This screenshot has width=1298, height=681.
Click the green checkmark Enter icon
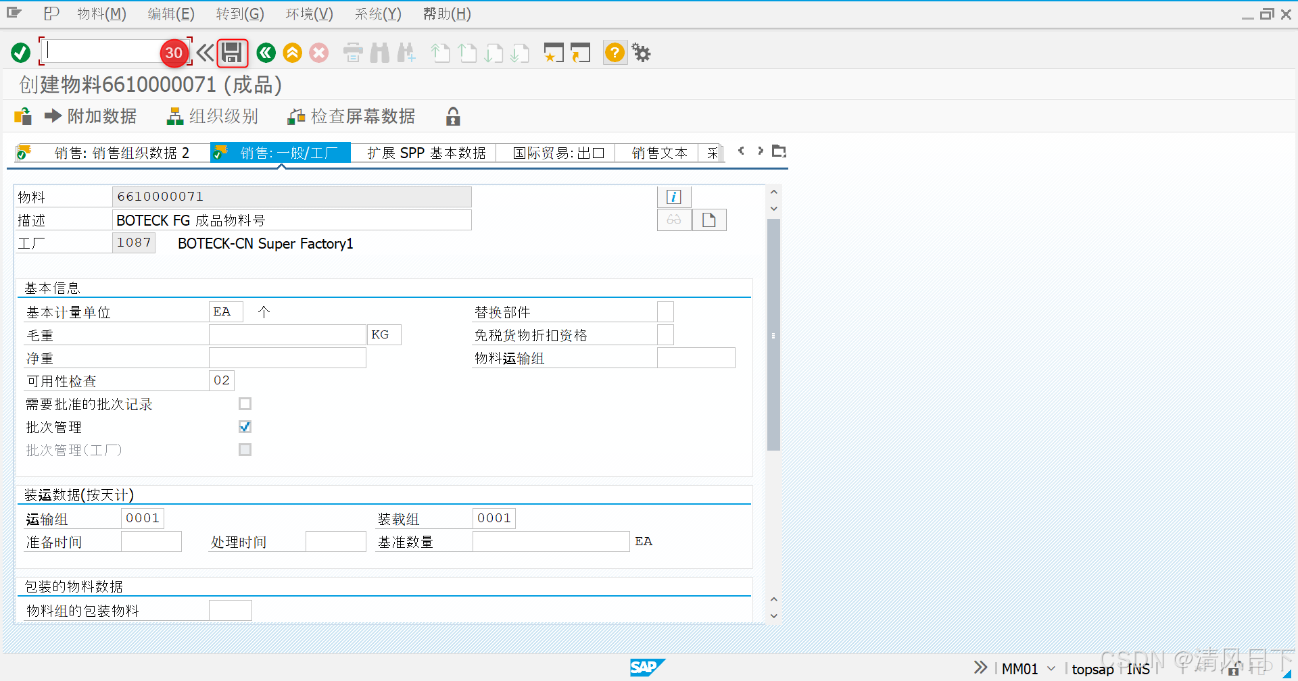20,53
